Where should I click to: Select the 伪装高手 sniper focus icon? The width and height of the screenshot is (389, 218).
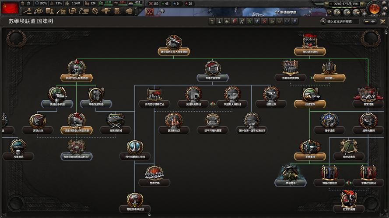[x=290, y=173]
